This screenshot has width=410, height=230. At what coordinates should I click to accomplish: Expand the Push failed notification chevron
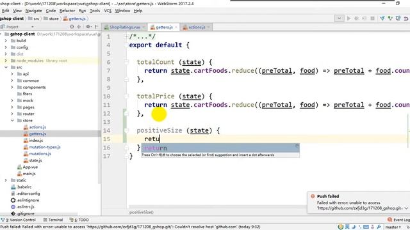click(x=406, y=208)
